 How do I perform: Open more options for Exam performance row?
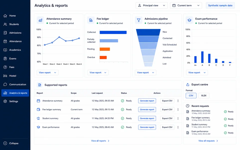pos(178,127)
